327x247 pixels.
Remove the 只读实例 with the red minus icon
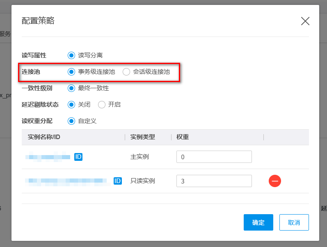pos(274,181)
